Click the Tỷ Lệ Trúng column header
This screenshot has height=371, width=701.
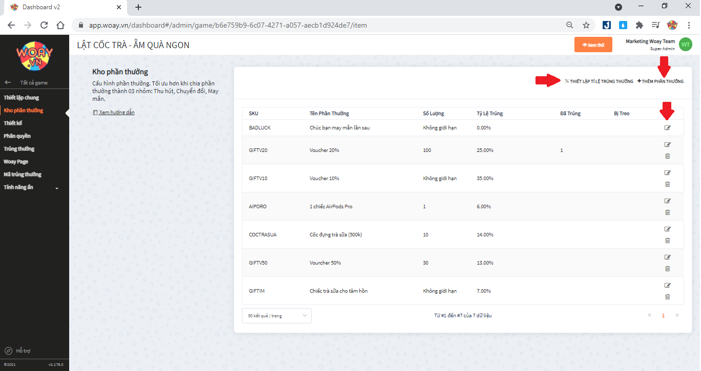(x=489, y=114)
